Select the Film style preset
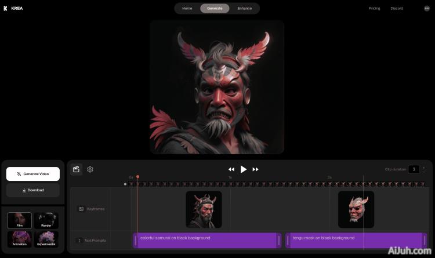 [x=19, y=220]
